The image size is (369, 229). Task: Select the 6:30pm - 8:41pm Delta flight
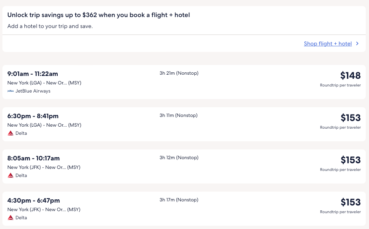point(33,116)
